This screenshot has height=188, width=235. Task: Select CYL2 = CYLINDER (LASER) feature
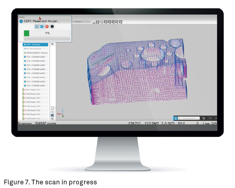[35, 61]
